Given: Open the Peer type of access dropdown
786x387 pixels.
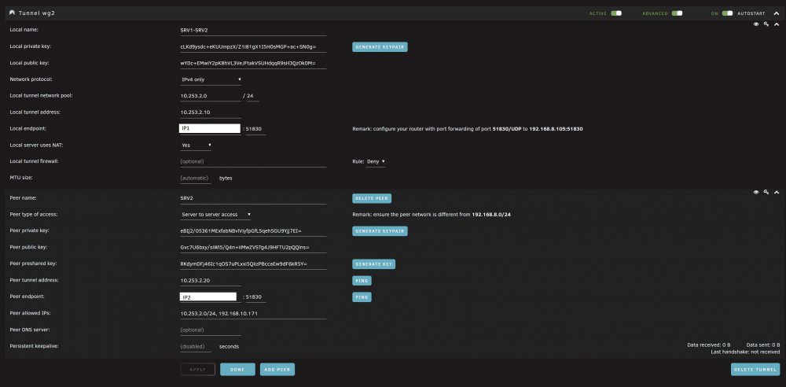Looking at the screenshot, I should pyautogui.click(x=216, y=214).
